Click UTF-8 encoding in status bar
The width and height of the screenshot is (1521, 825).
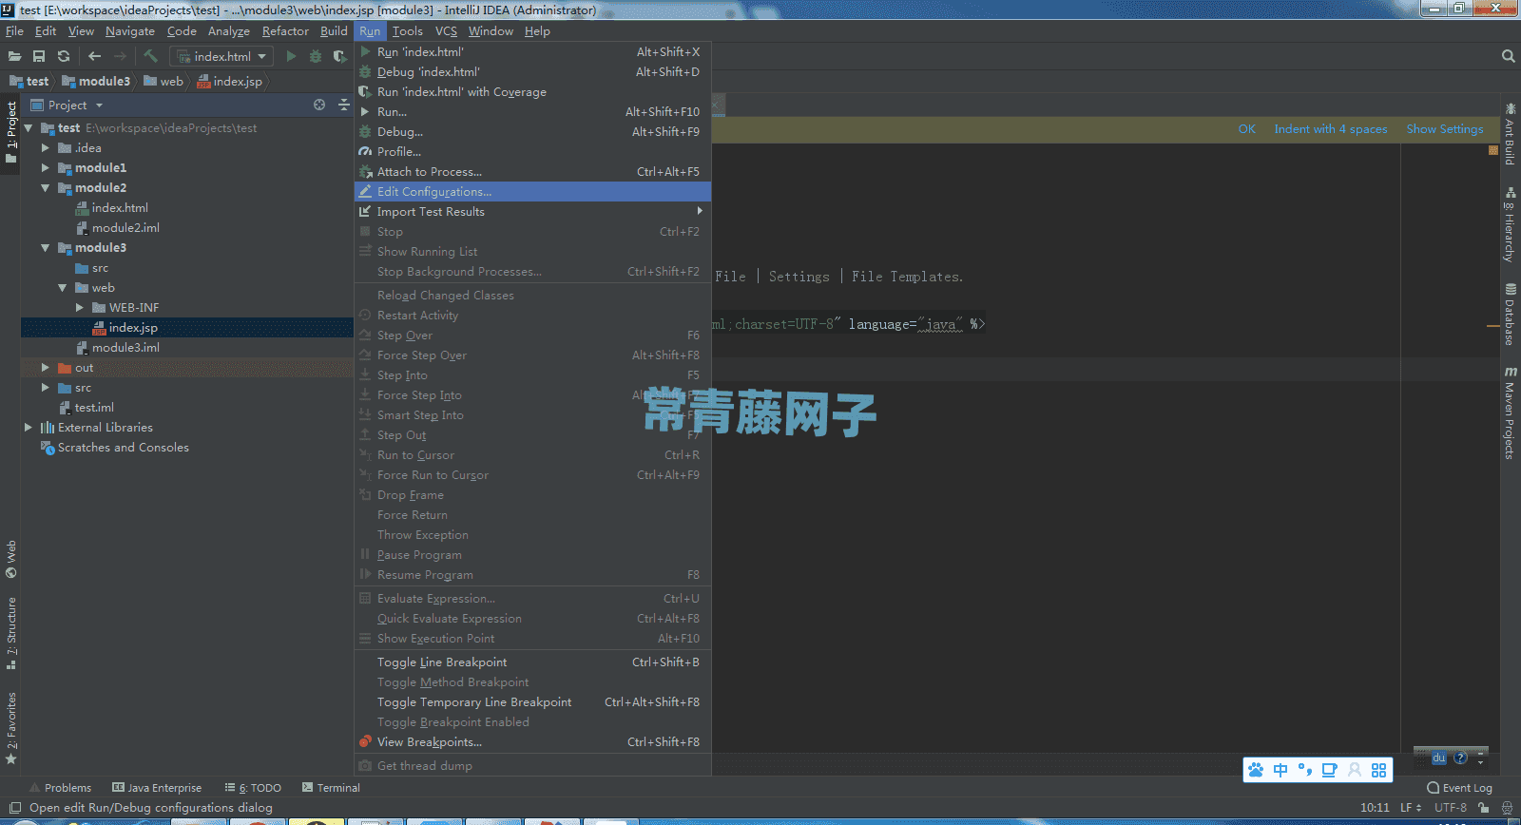tap(1450, 807)
